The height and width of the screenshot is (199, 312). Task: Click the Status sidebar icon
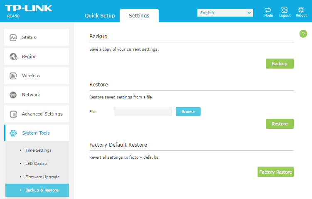[x=13, y=37]
